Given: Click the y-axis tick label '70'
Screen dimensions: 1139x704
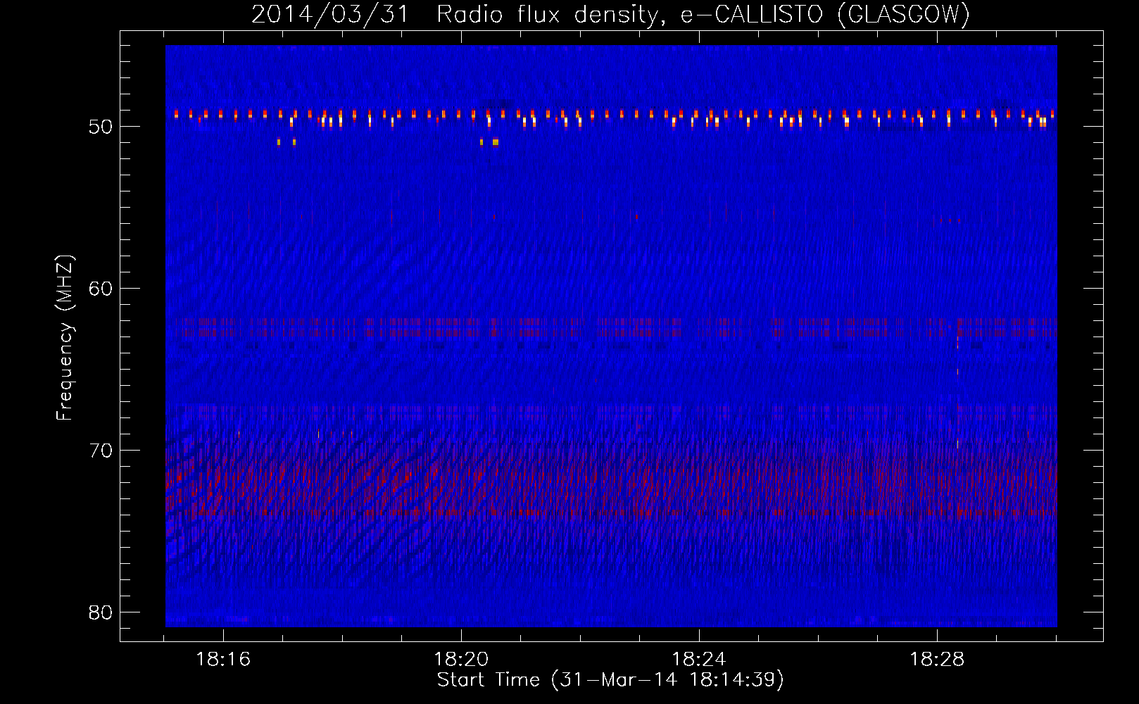Looking at the screenshot, I should click(x=101, y=451).
